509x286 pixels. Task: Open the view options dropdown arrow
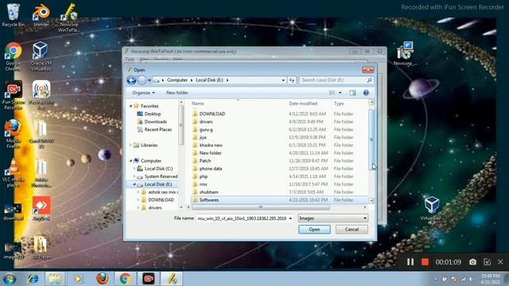pyautogui.click(x=340, y=93)
